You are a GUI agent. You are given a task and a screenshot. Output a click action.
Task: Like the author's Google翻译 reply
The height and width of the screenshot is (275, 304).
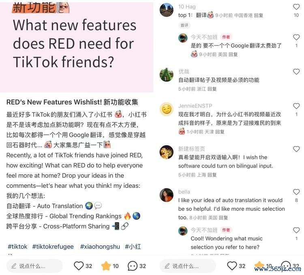296,37
